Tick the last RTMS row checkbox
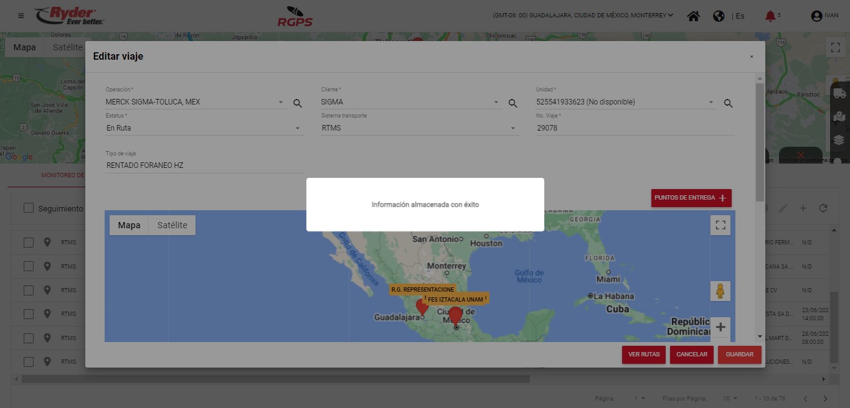 [29, 361]
